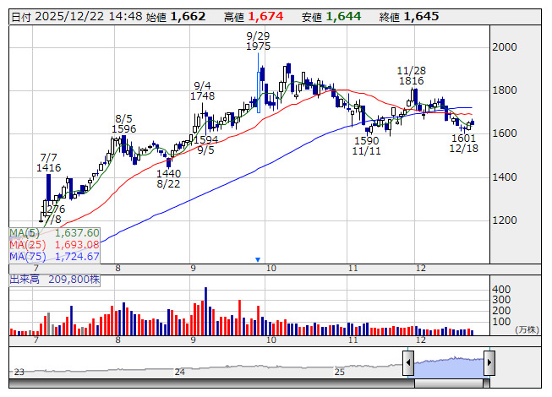Click the month 10 label under the price chart
The width and height of the screenshot is (552, 397).
click(x=271, y=269)
